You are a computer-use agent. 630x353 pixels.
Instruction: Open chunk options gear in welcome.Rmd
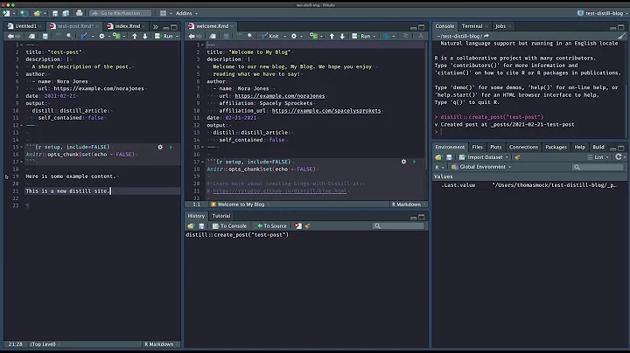(403, 162)
